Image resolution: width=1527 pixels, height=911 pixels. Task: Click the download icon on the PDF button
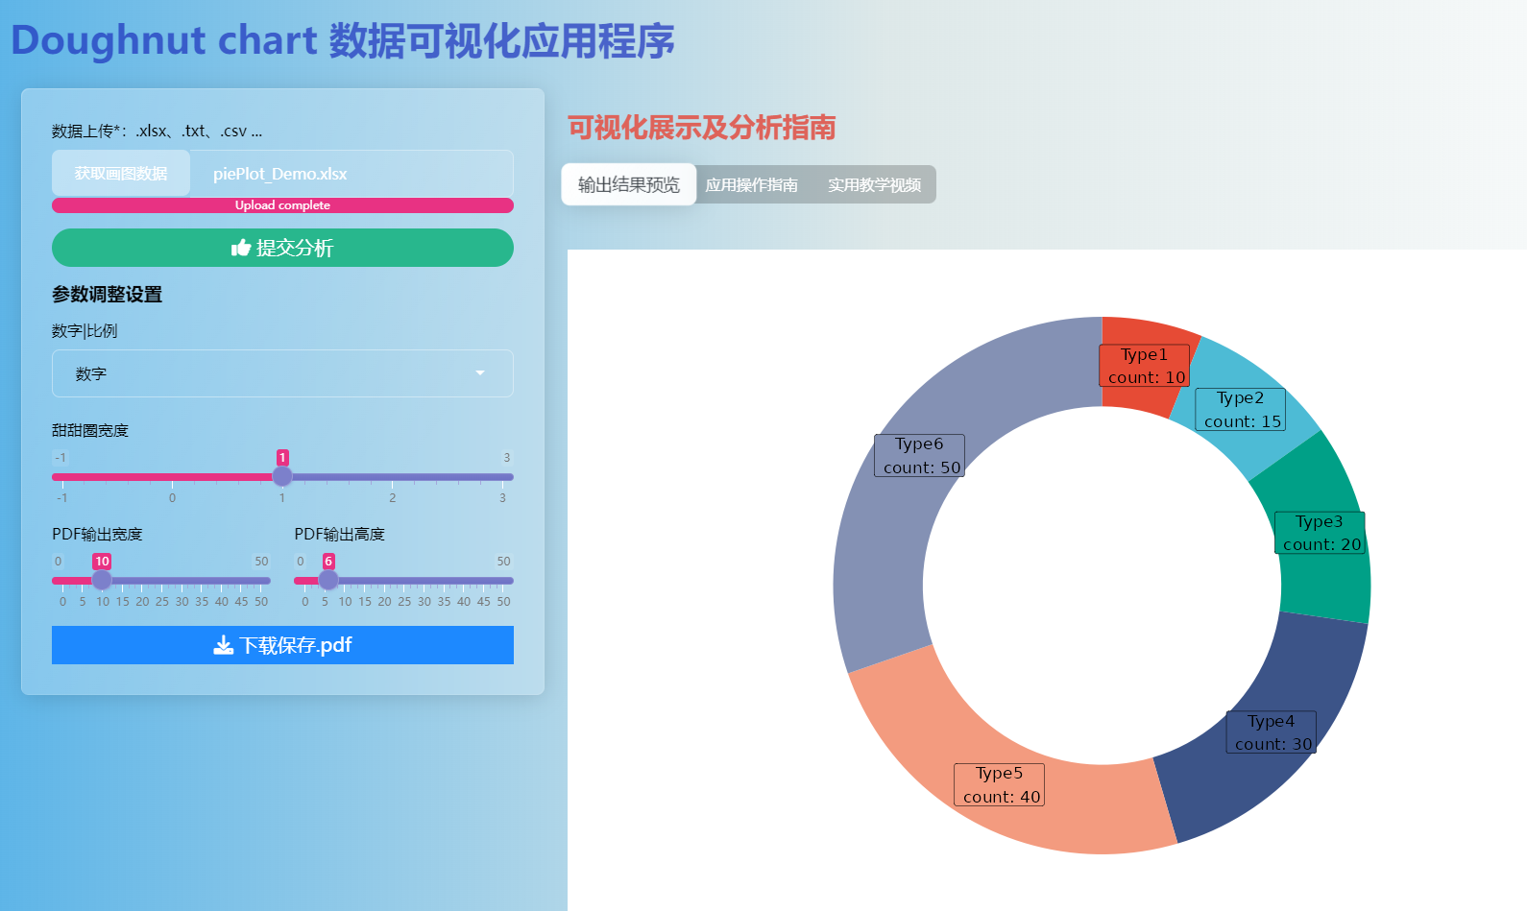click(x=223, y=645)
